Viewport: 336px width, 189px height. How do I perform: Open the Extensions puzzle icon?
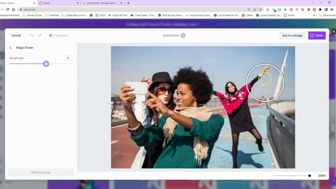320,9
